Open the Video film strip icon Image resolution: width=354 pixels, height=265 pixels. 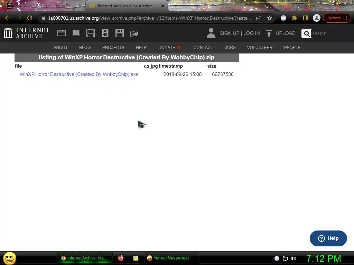pyautogui.click(x=91, y=33)
